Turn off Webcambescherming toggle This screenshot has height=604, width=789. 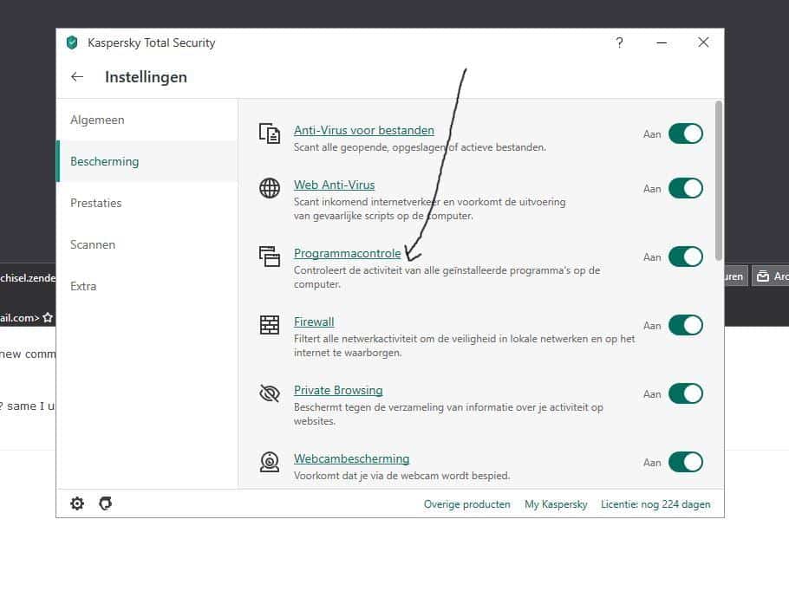(685, 462)
